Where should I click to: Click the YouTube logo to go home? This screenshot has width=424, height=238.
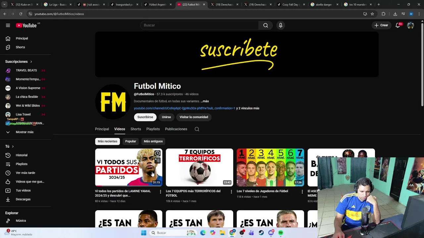pyautogui.click(x=26, y=25)
